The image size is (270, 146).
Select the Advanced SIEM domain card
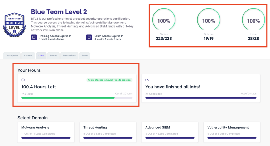point(170,132)
